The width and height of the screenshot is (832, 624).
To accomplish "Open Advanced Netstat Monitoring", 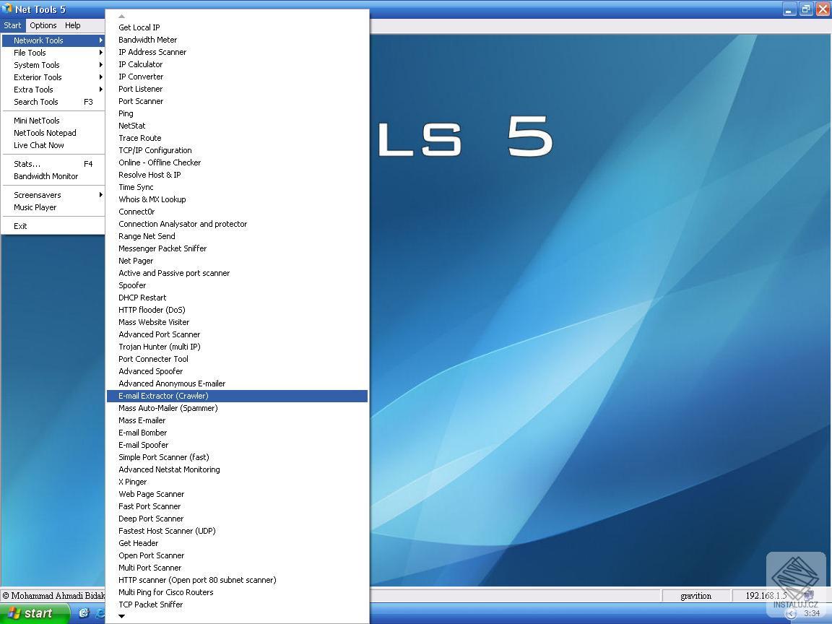I will pyautogui.click(x=237, y=469).
